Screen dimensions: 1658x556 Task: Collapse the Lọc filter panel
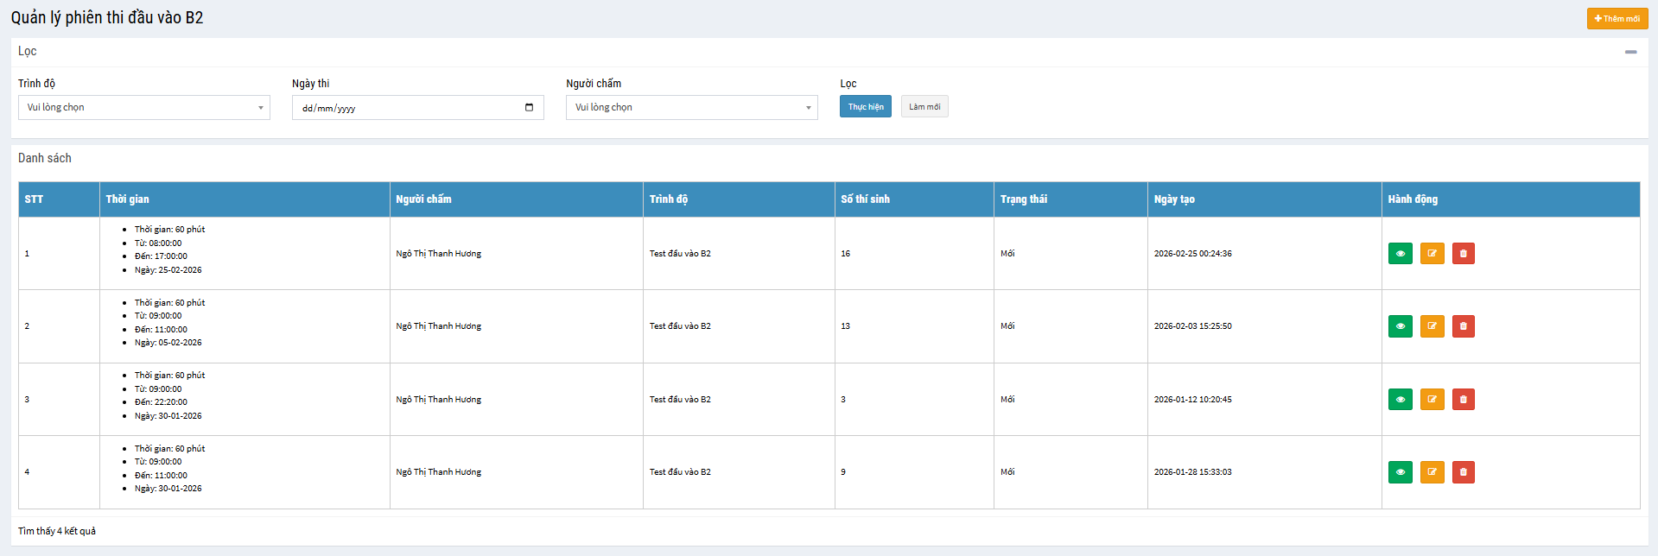pyautogui.click(x=1630, y=52)
